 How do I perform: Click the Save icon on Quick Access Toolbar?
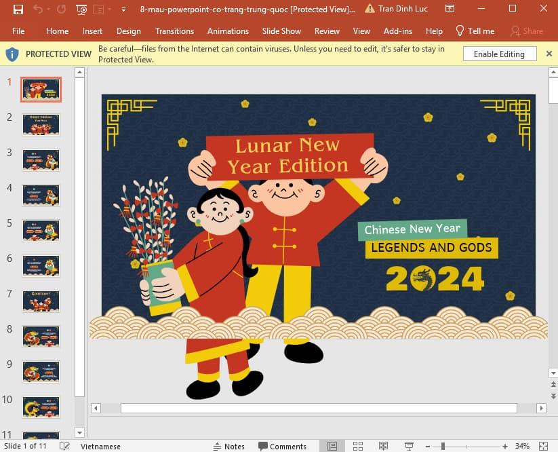click(18, 10)
